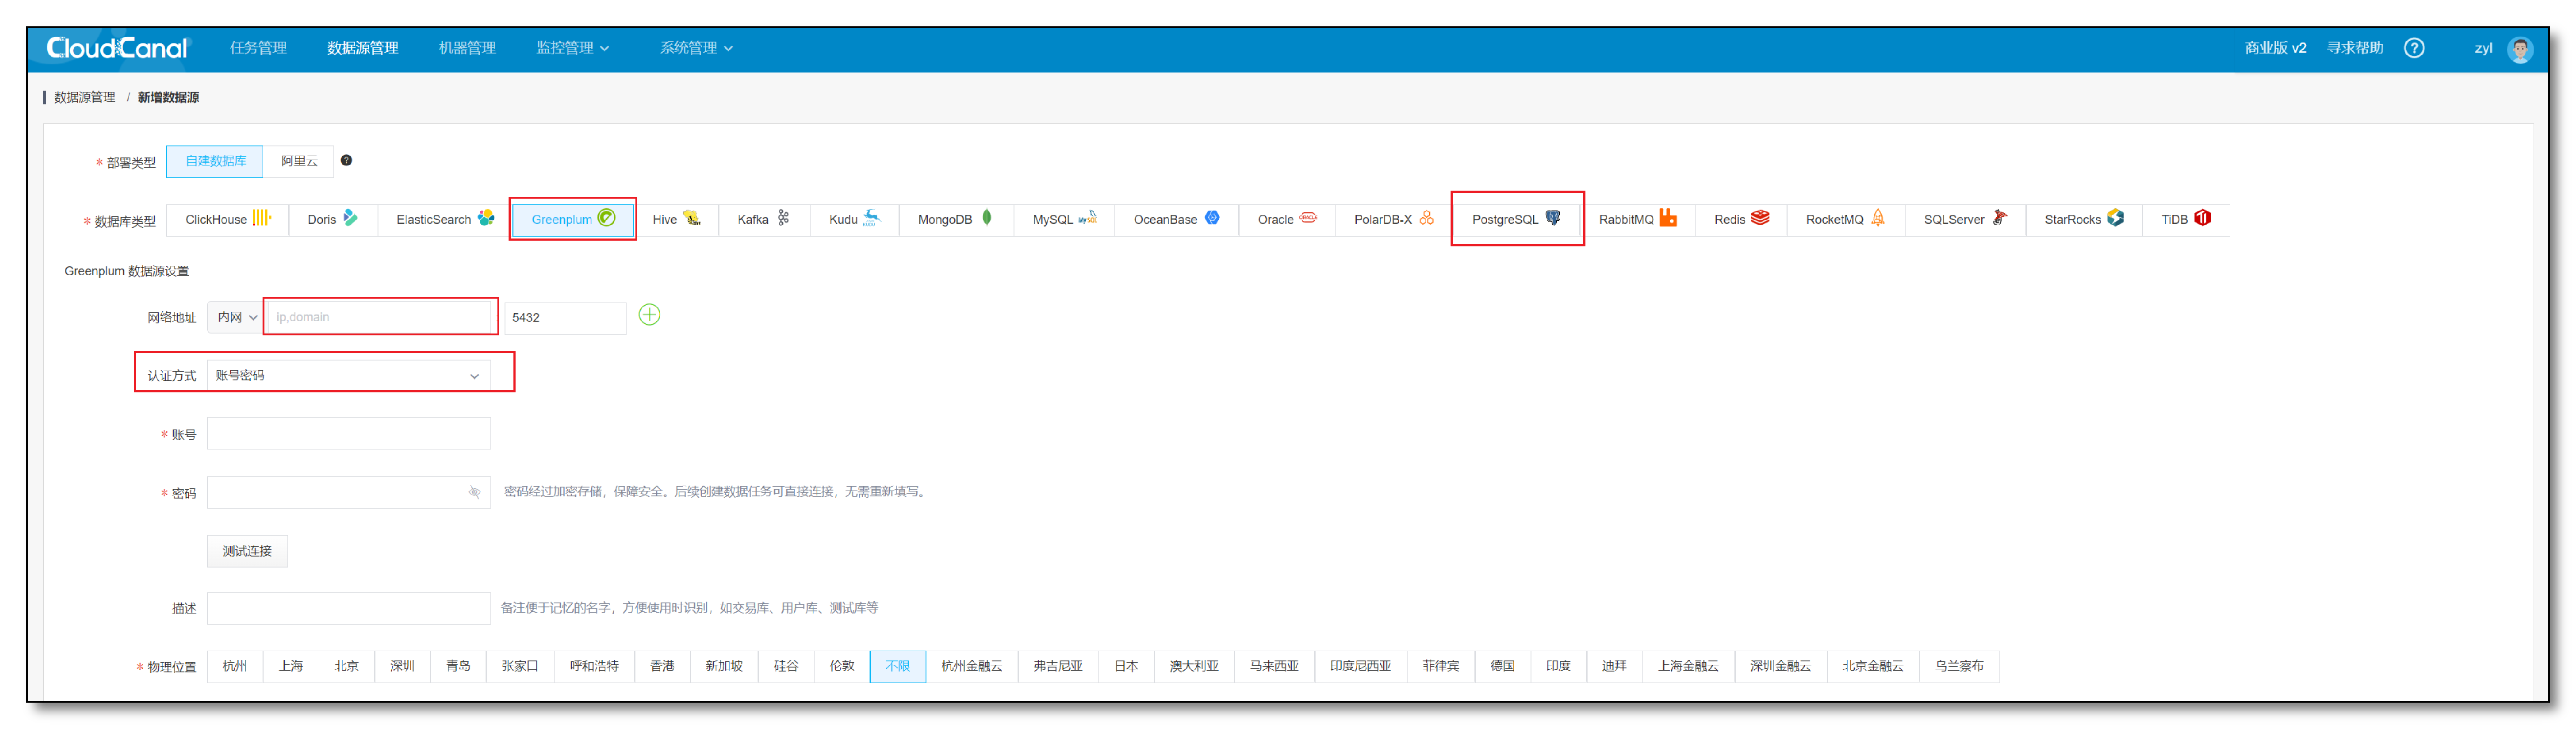Image resolution: width=2576 pixels, height=729 pixels.
Task: Open the help icon next to 部署类型
Action: [x=346, y=160]
